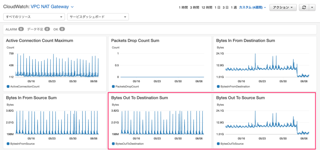Open the VPC NAT Gateway service dropdown
Viewport: 320px width, 150px height.
click(x=52, y=7)
